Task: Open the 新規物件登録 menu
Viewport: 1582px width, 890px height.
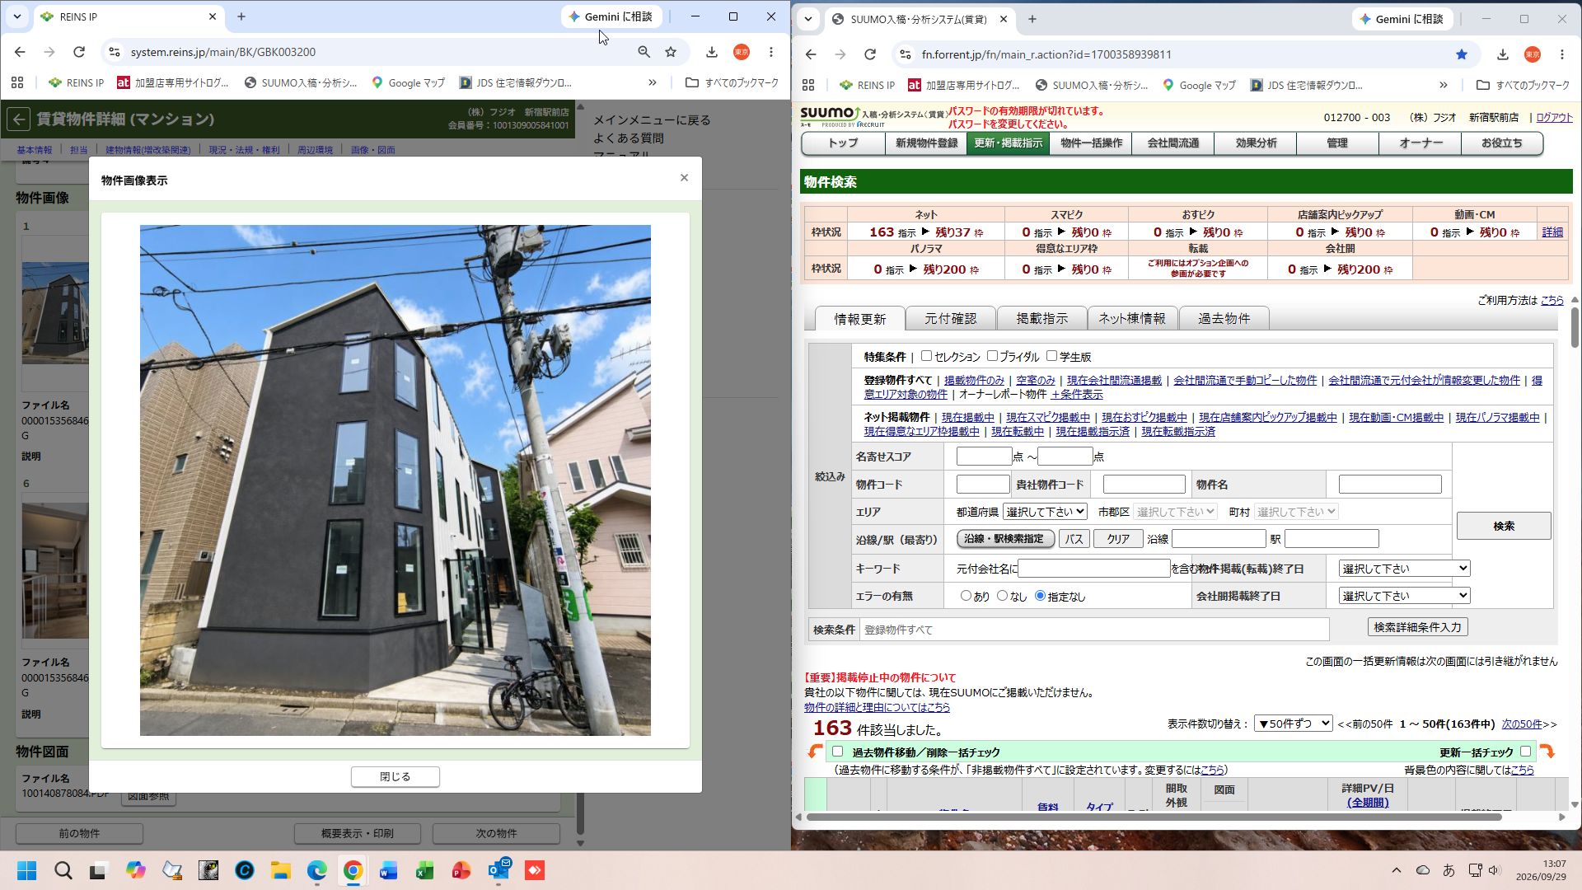Action: click(926, 143)
